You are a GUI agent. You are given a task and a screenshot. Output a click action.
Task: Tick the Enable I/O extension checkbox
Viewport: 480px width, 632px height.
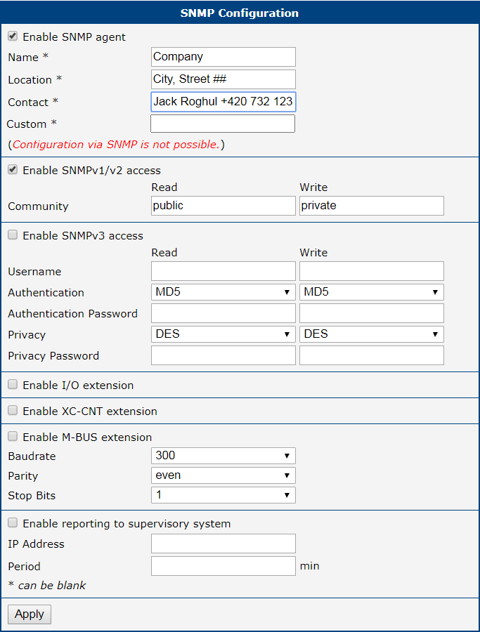point(13,385)
